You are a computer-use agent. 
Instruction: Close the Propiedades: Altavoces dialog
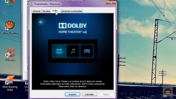pyautogui.click(x=111, y=3)
